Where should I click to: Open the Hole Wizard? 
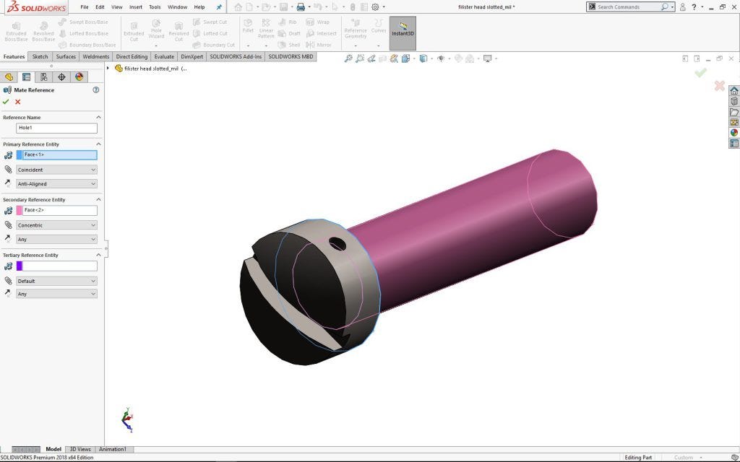(x=156, y=29)
